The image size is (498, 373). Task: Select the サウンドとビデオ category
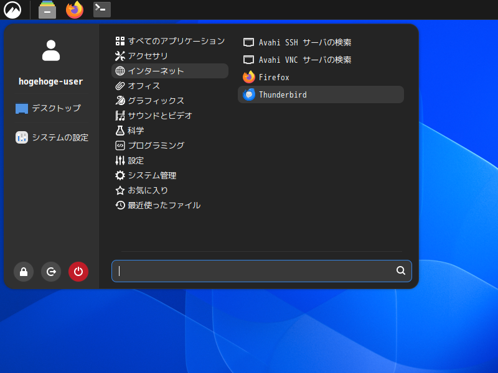[170, 116]
